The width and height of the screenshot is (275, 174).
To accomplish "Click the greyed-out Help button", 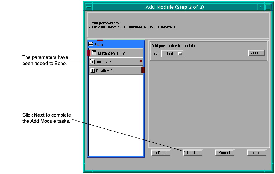I will (x=256, y=153).
